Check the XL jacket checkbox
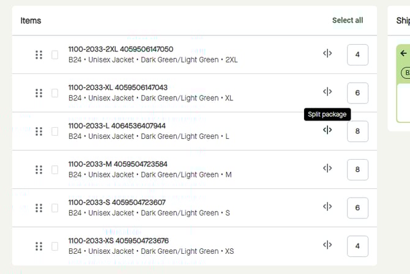Viewport: 410px width, 274px height. 55,93
